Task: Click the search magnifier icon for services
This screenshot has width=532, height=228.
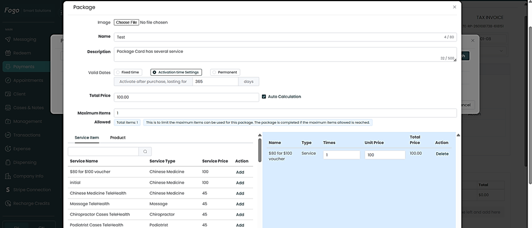Action: (x=145, y=152)
